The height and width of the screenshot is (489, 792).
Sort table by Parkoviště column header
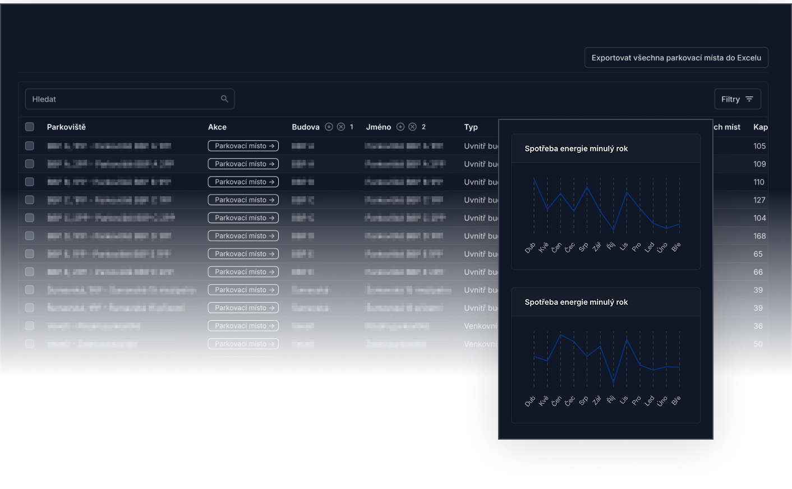tap(66, 127)
